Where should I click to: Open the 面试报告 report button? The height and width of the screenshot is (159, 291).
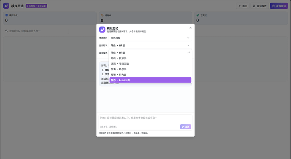coord(260,6)
